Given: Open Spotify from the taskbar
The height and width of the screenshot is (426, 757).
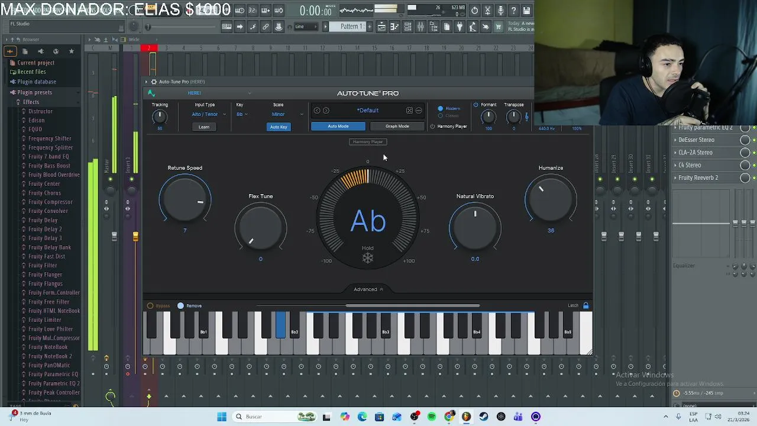Looking at the screenshot, I should (x=432, y=417).
